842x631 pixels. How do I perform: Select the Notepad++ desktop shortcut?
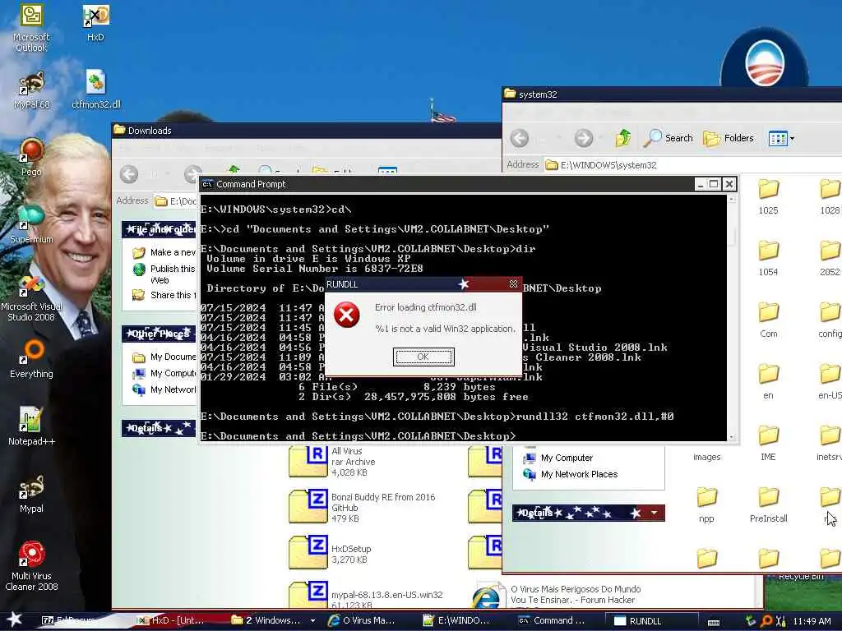click(x=31, y=426)
